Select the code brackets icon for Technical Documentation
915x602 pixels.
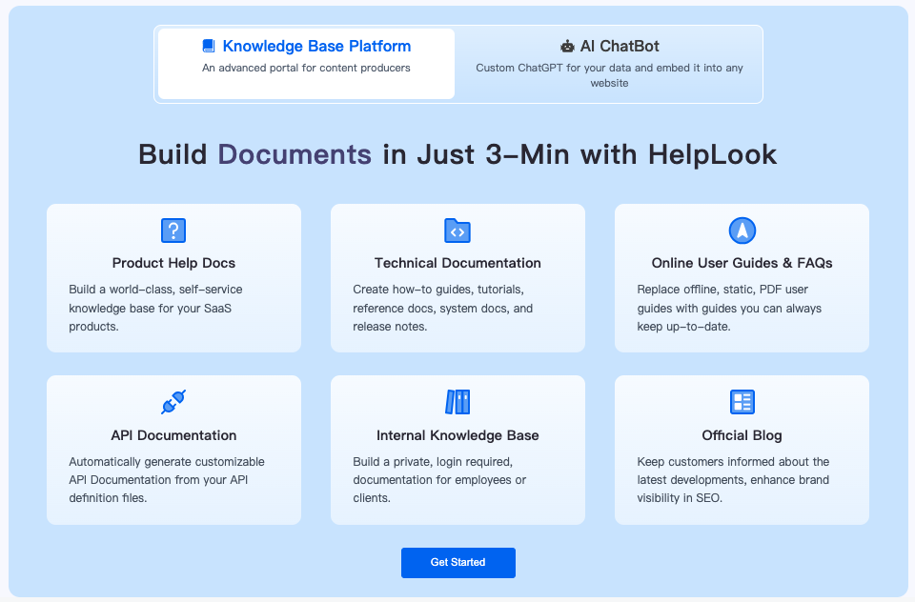pos(457,230)
